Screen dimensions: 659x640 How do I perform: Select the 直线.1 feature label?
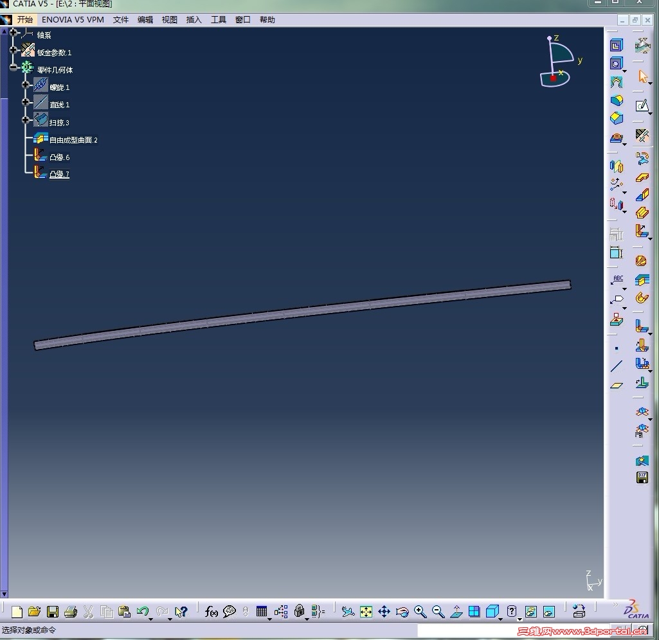click(60, 105)
